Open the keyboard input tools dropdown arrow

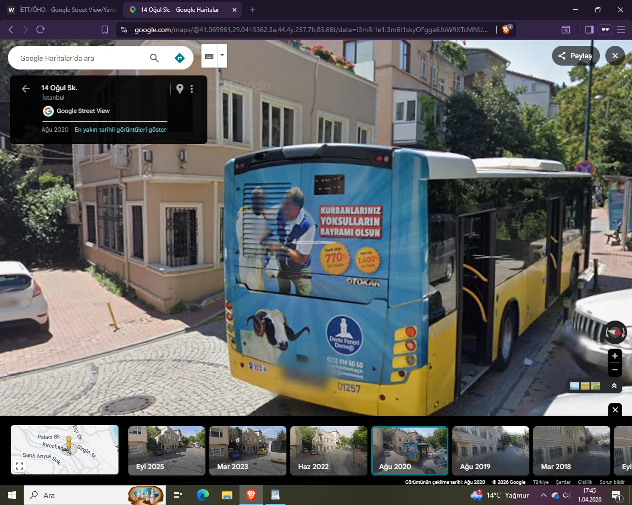click(x=222, y=55)
